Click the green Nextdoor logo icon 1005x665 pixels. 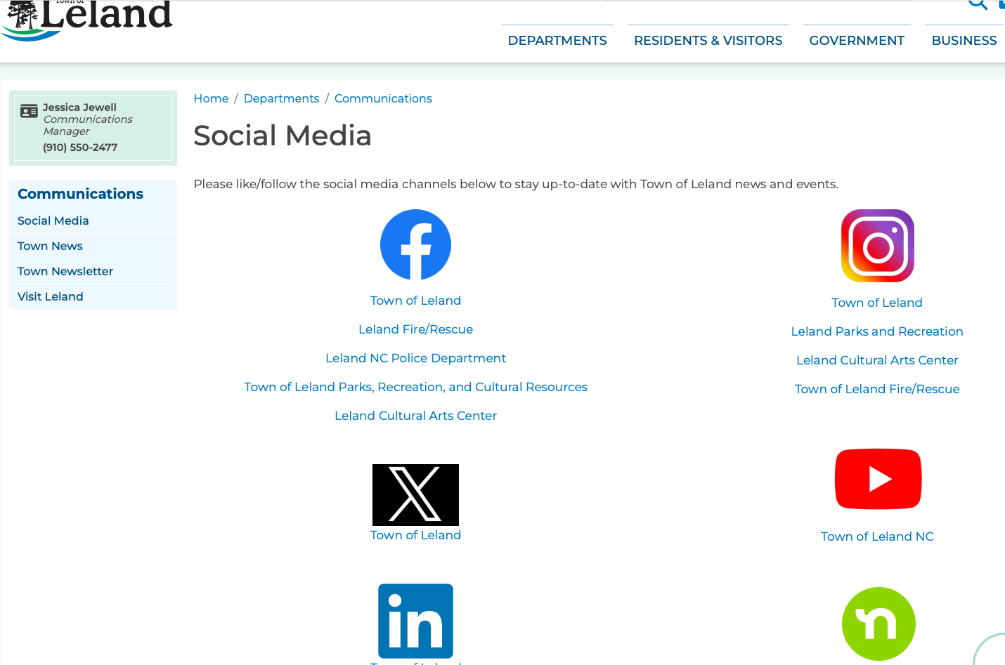point(878,624)
